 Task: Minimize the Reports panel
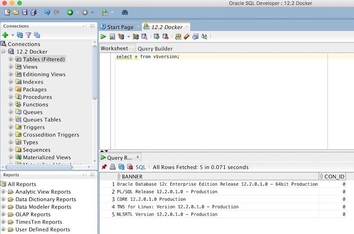coord(92,175)
